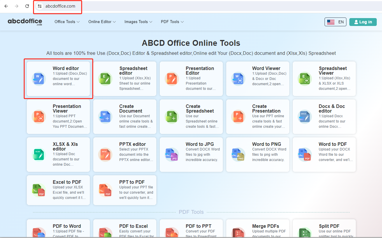Open the EN language selector
Image resolution: width=382 pixels, height=238 pixels.
pyautogui.click(x=335, y=22)
